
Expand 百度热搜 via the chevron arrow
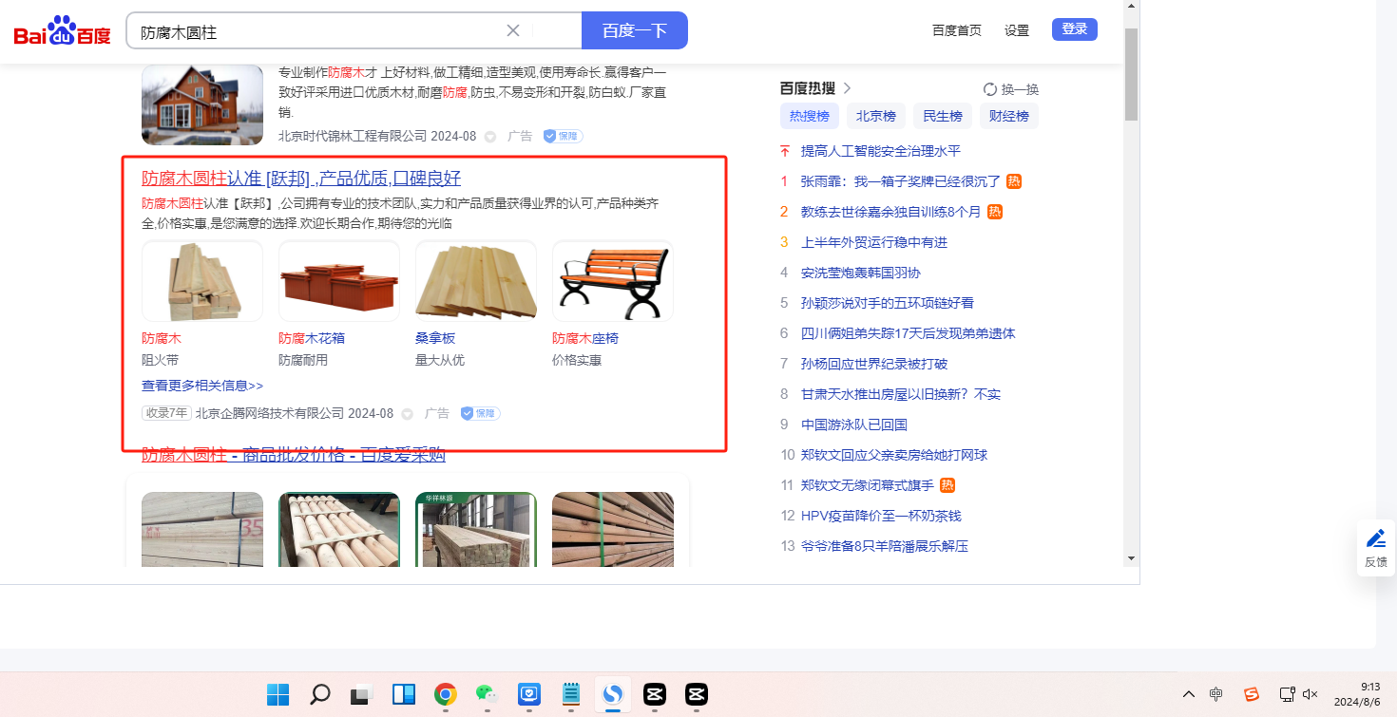pyautogui.click(x=847, y=88)
